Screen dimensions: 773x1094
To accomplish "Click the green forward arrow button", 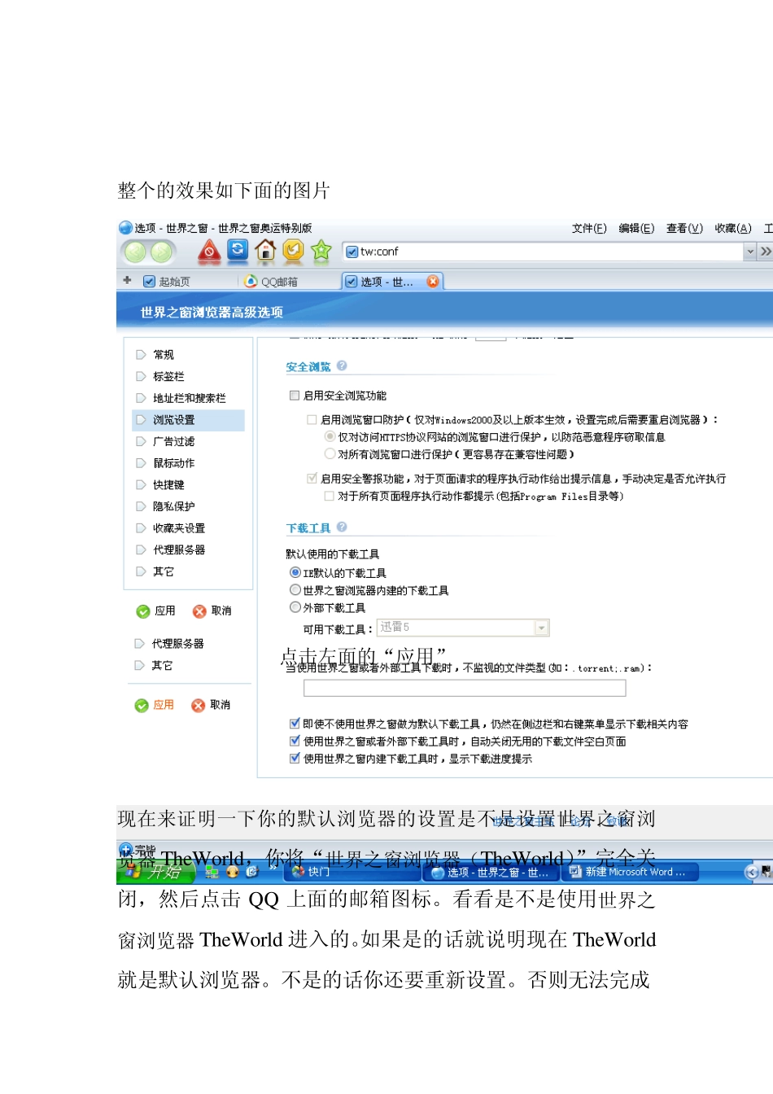I will 162,252.
